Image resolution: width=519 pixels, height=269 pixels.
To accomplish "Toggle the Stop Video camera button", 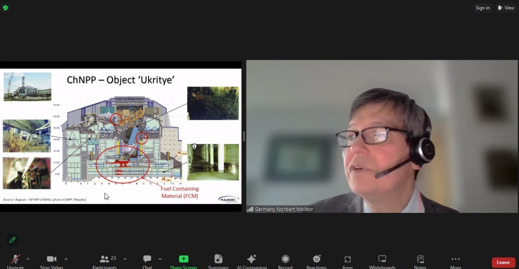I will click(51, 260).
